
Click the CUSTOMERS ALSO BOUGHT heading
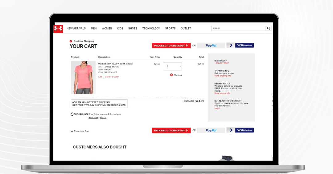tap(100, 147)
